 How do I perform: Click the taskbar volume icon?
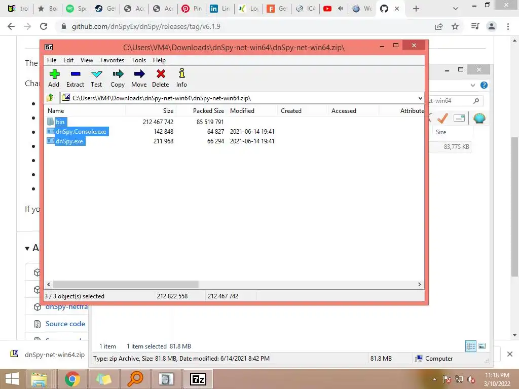(471, 380)
